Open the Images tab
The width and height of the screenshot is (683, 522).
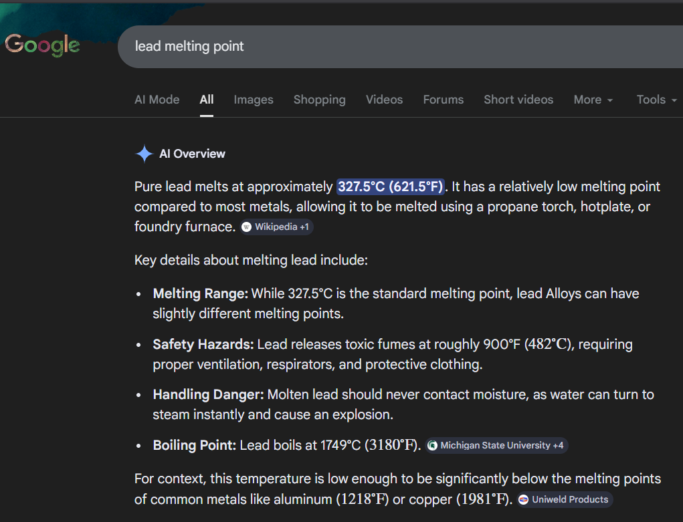(254, 100)
